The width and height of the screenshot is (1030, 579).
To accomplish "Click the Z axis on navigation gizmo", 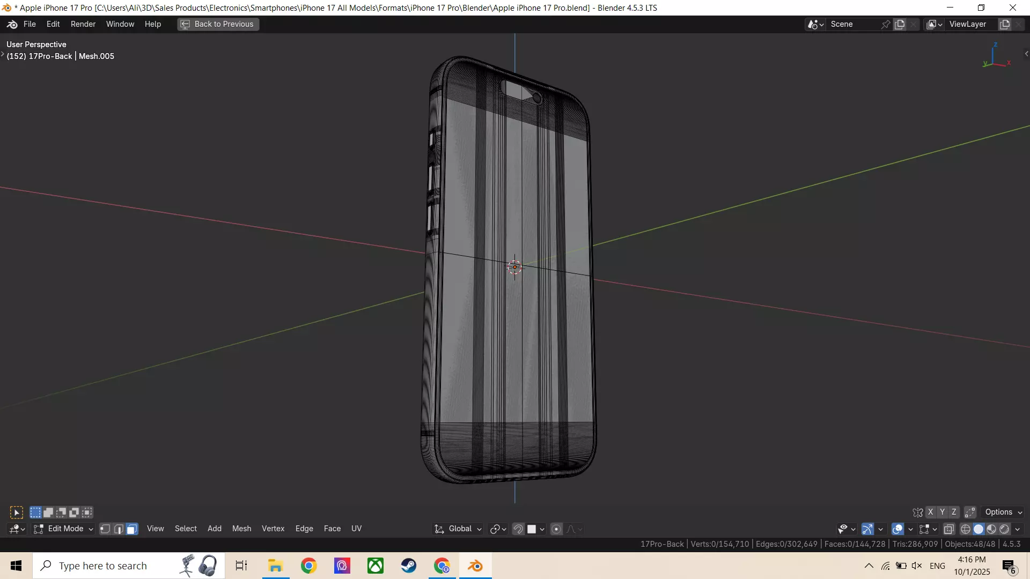I will coord(995,45).
